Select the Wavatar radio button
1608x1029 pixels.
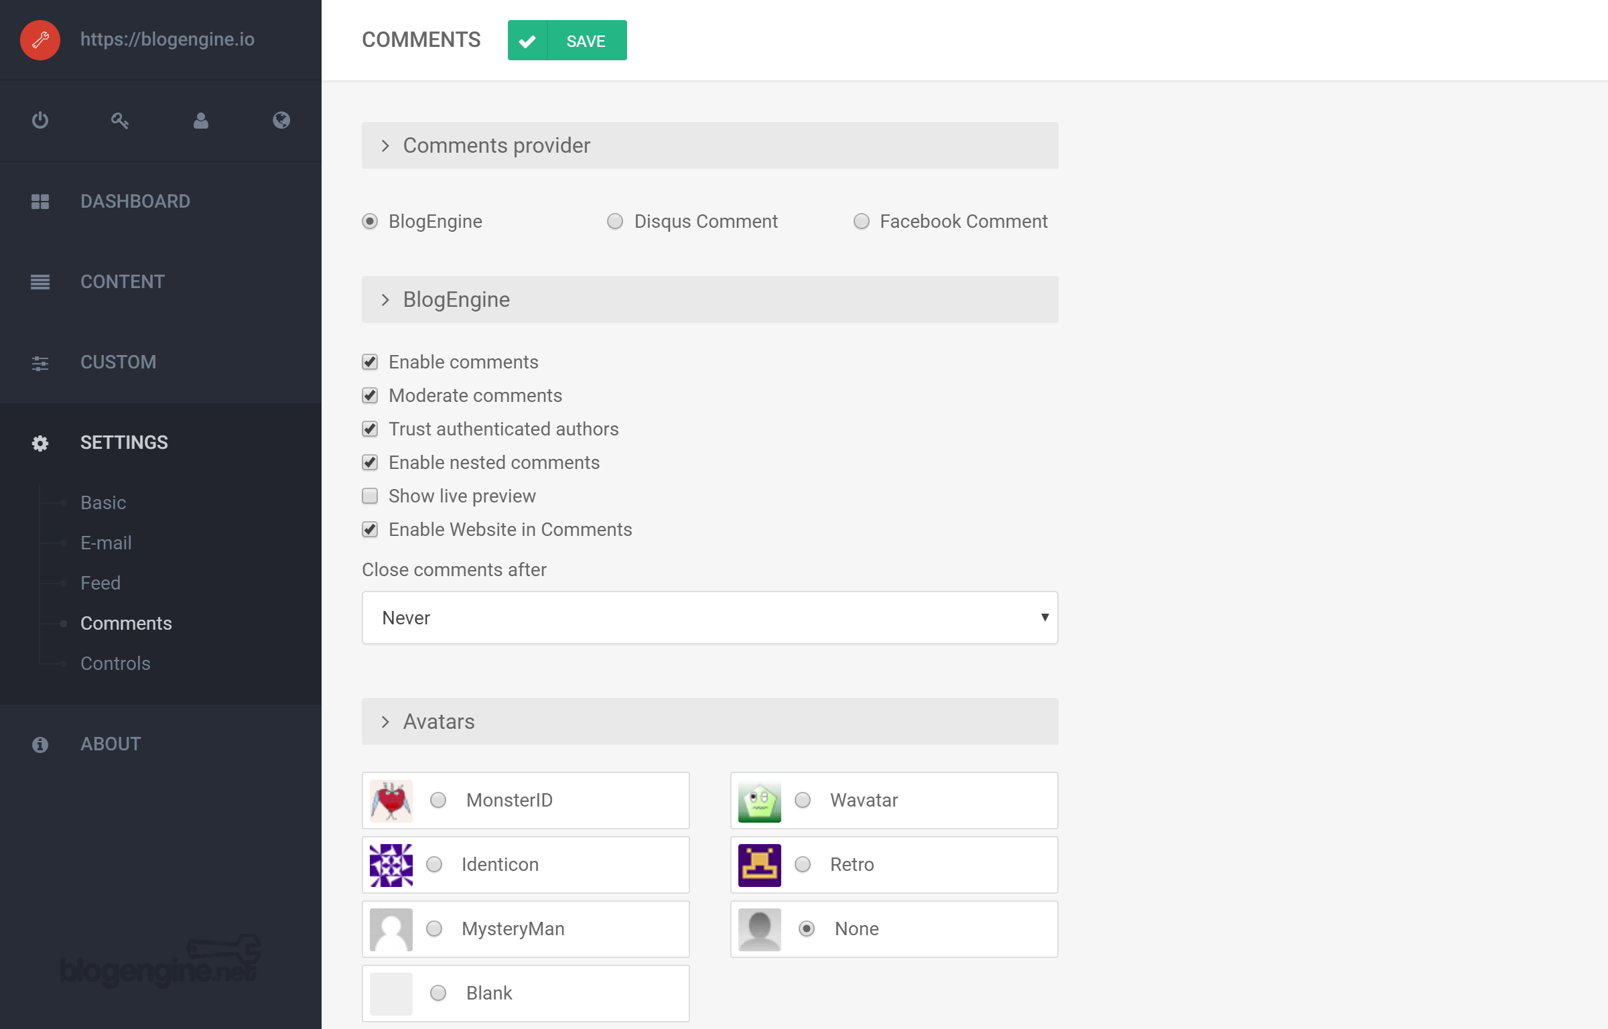(x=803, y=800)
